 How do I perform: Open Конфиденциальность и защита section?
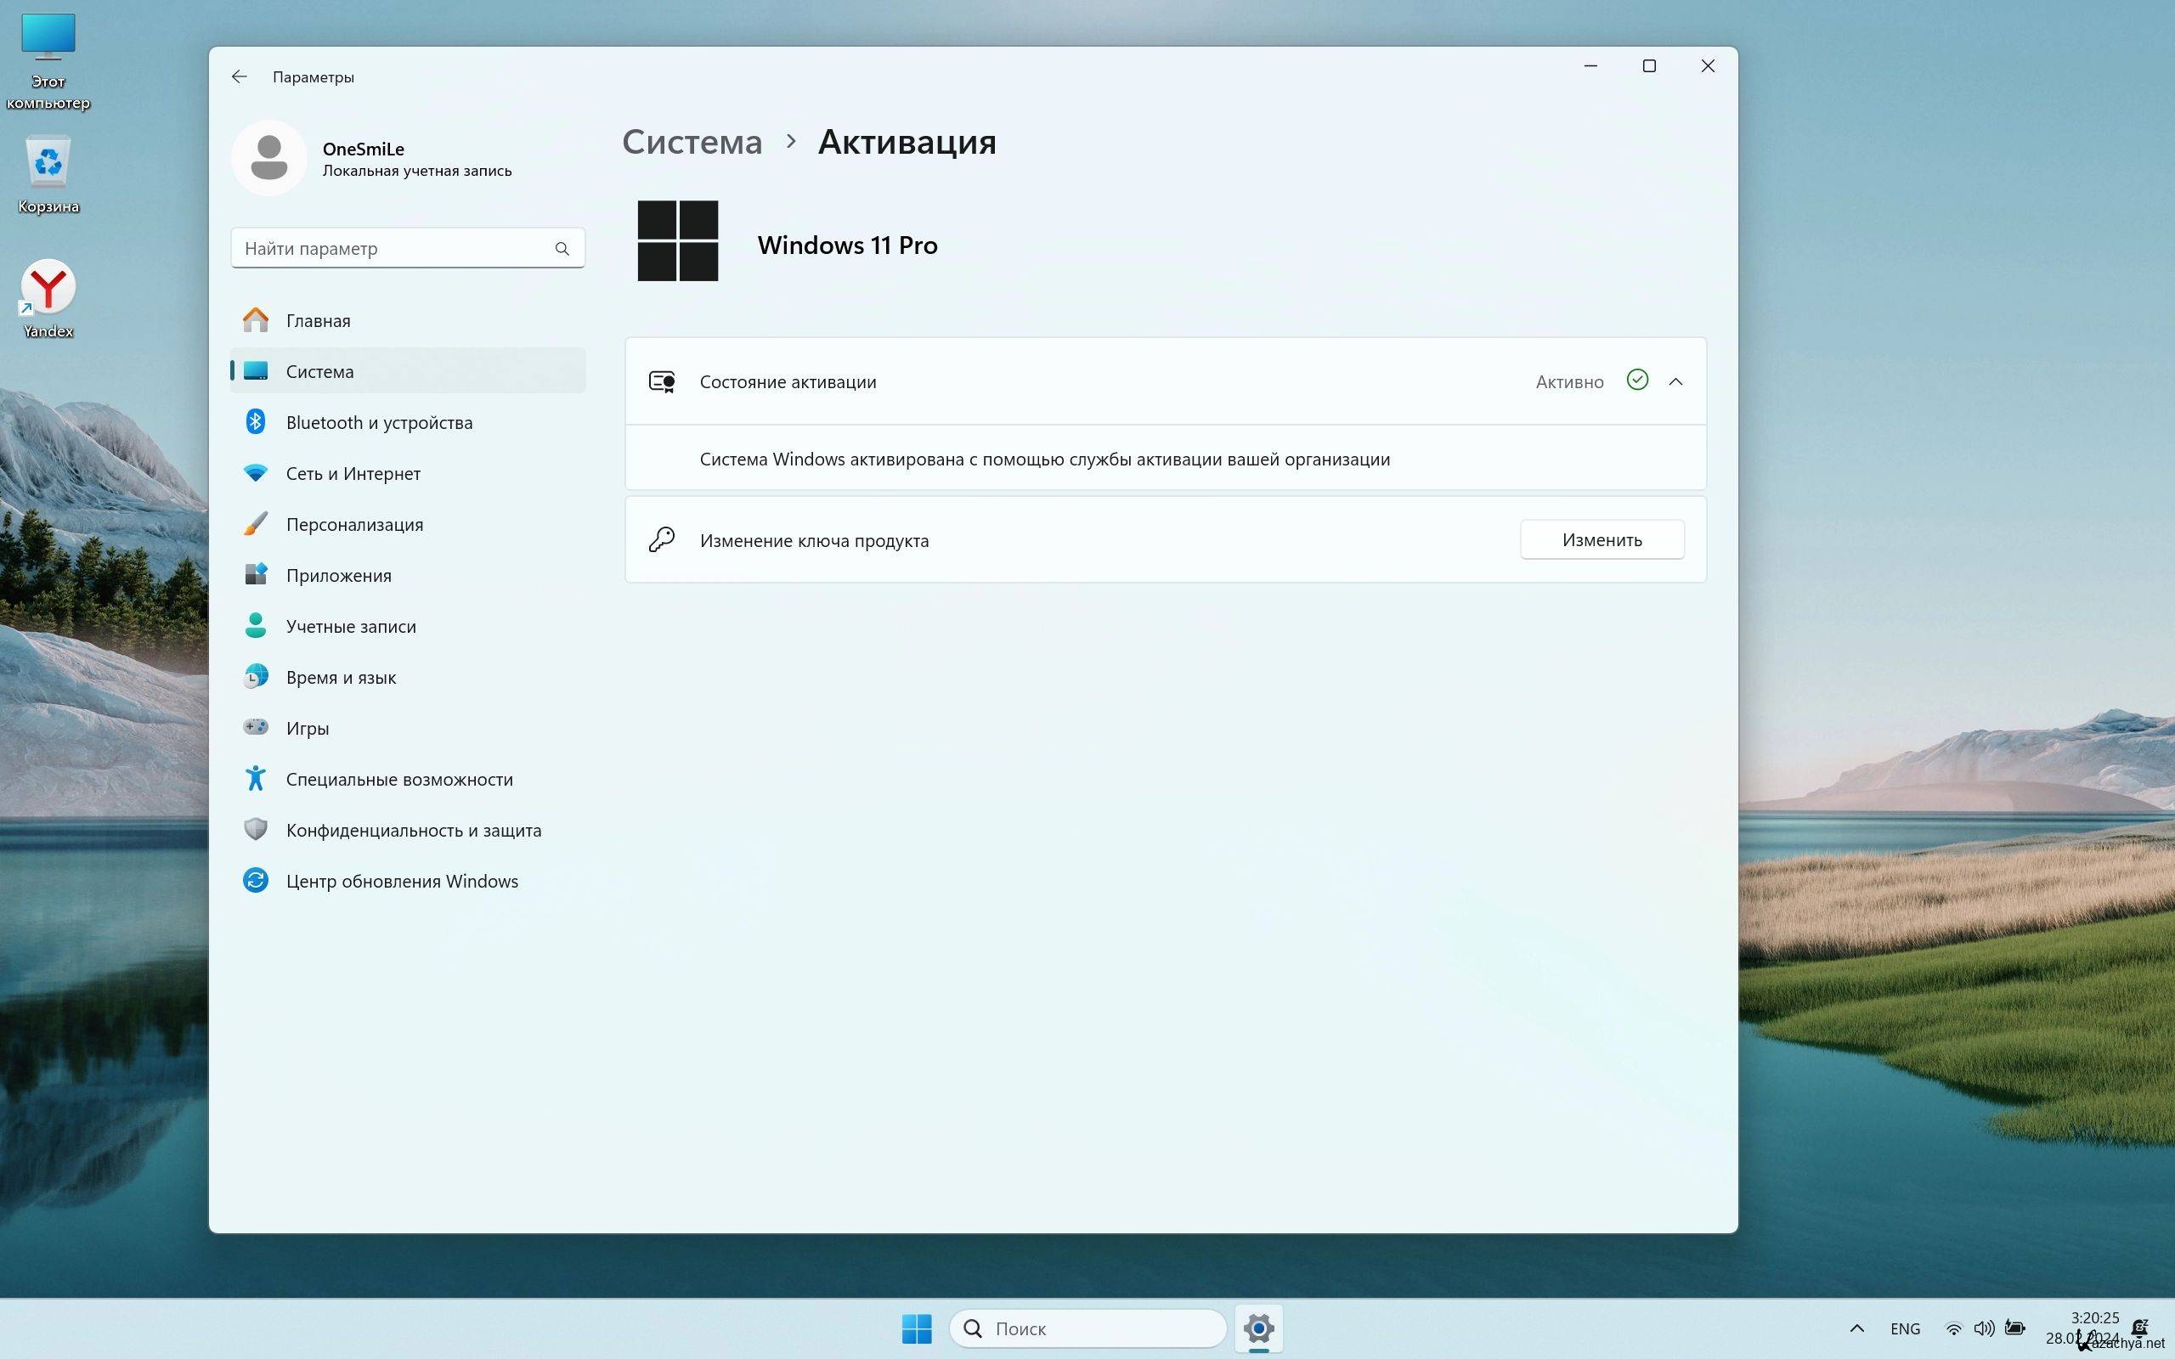[414, 830]
